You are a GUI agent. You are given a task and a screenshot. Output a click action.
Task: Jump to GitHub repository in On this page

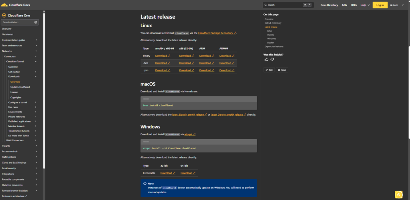(273, 23)
